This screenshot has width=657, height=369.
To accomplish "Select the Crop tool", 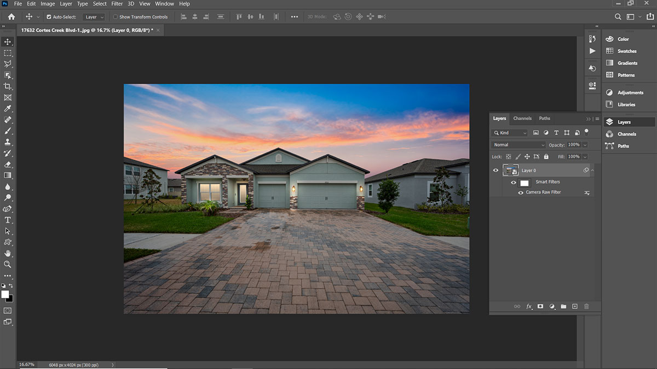I will pyautogui.click(x=8, y=86).
